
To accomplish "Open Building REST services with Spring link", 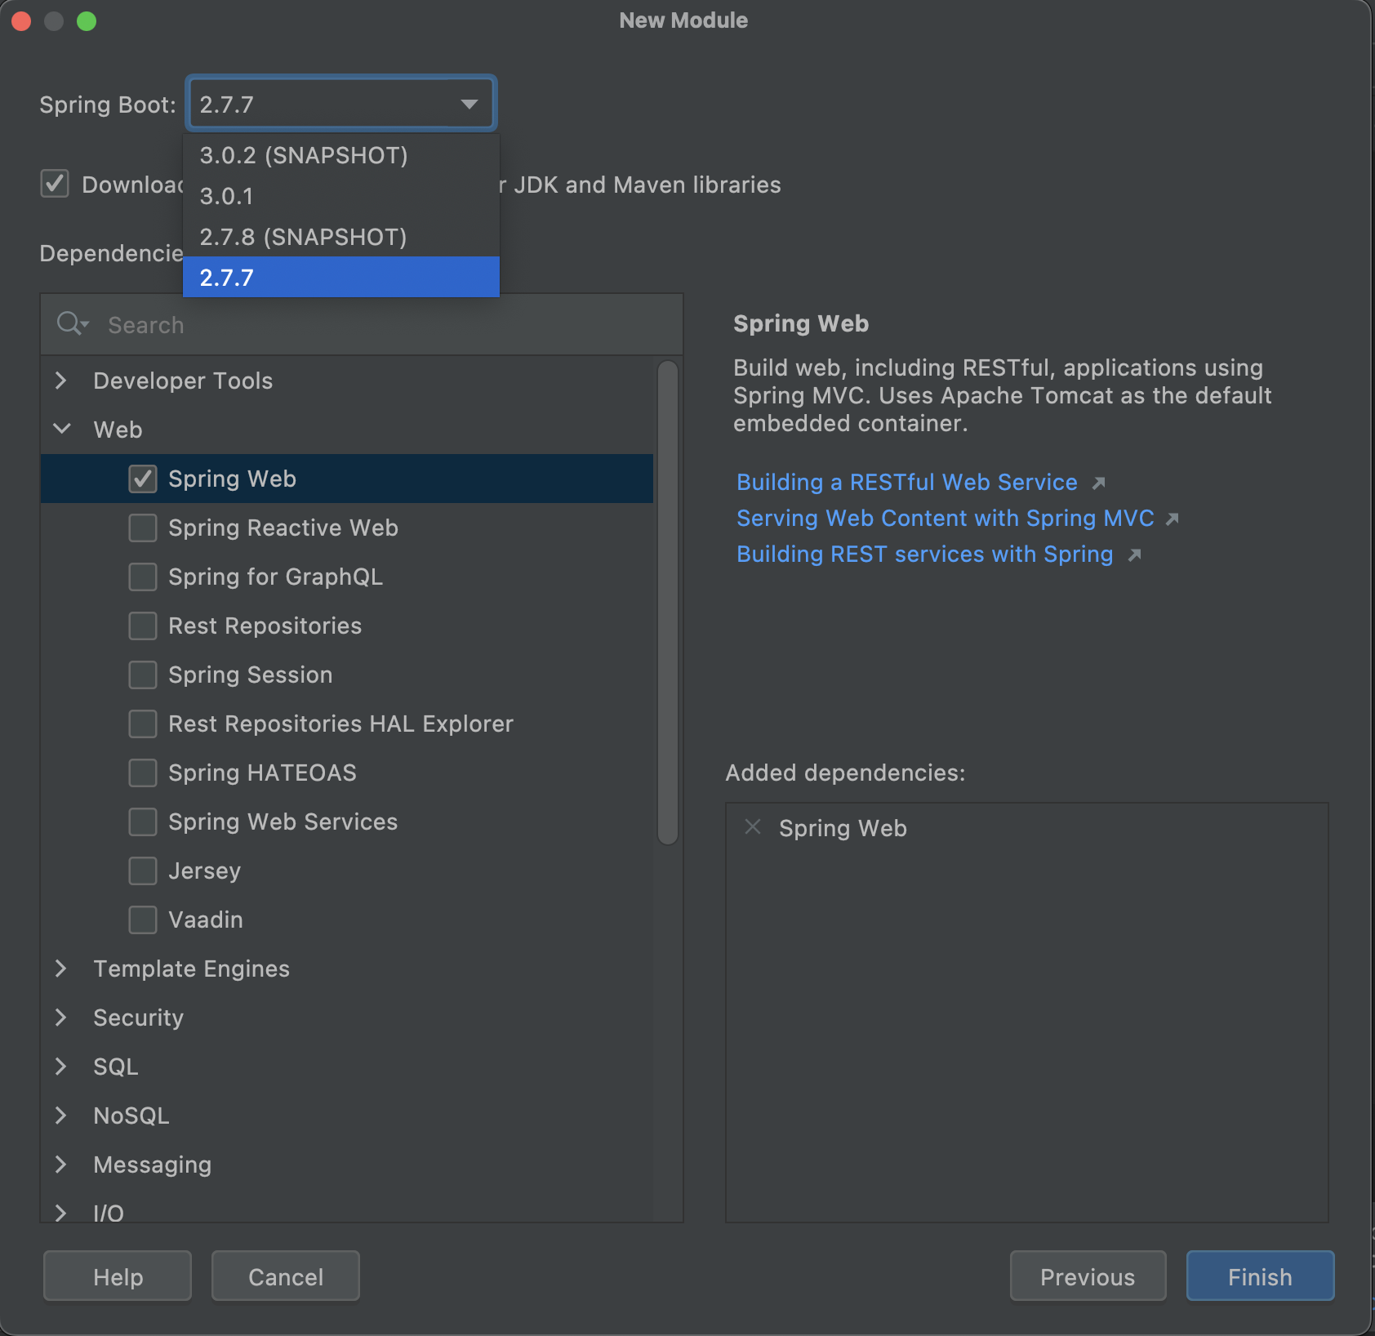I will (924, 554).
